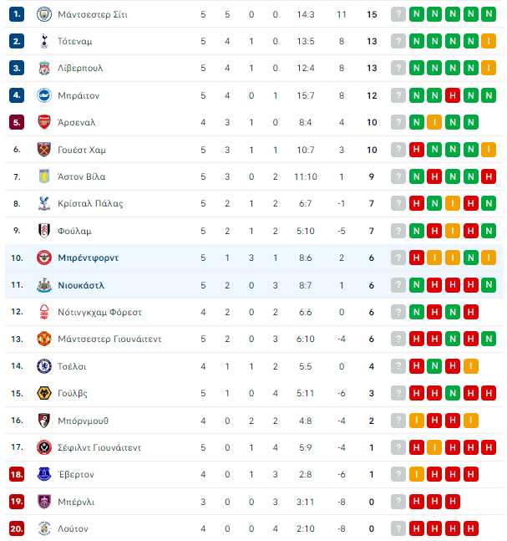Click the Chelsea club crest icon

point(44,366)
